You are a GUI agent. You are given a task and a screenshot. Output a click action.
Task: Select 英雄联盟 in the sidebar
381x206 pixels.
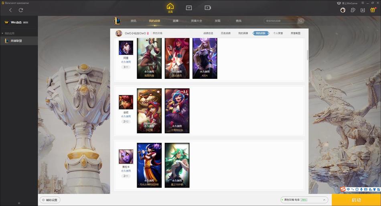click(x=19, y=41)
